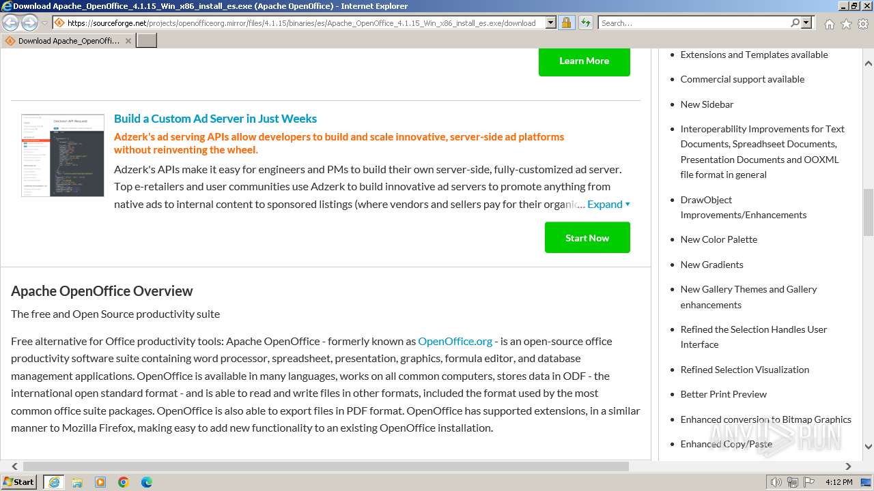The width and height of the screenshot is (874, 491).
Task: Click the network tray icon
Action: point(793,482)
